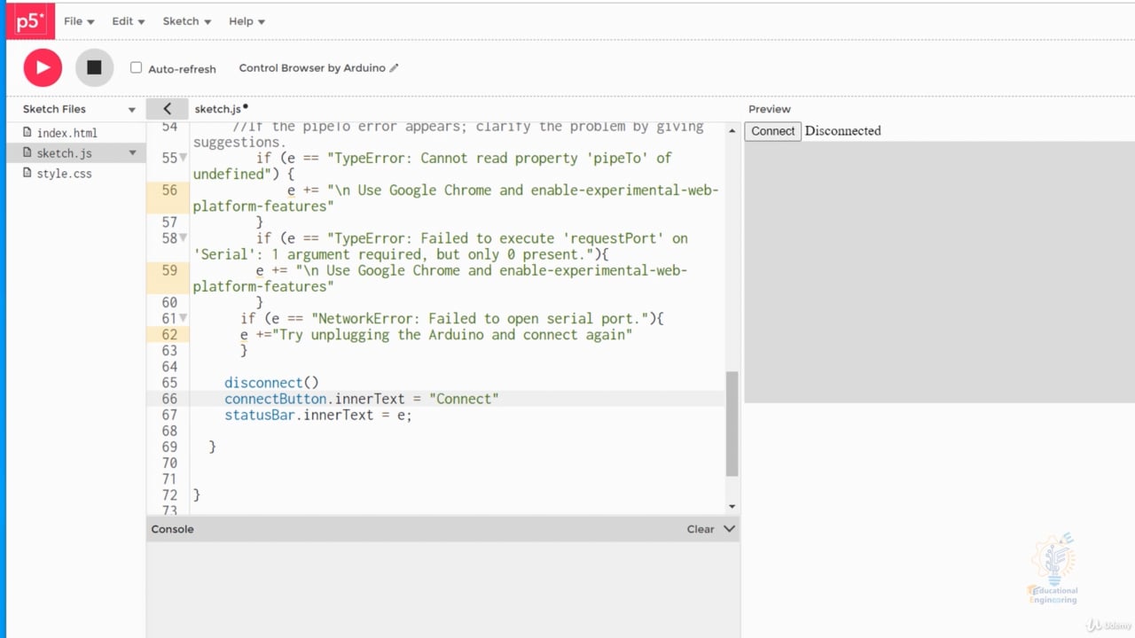
Task: Open the Edit menu
Action: pos(128,21)
